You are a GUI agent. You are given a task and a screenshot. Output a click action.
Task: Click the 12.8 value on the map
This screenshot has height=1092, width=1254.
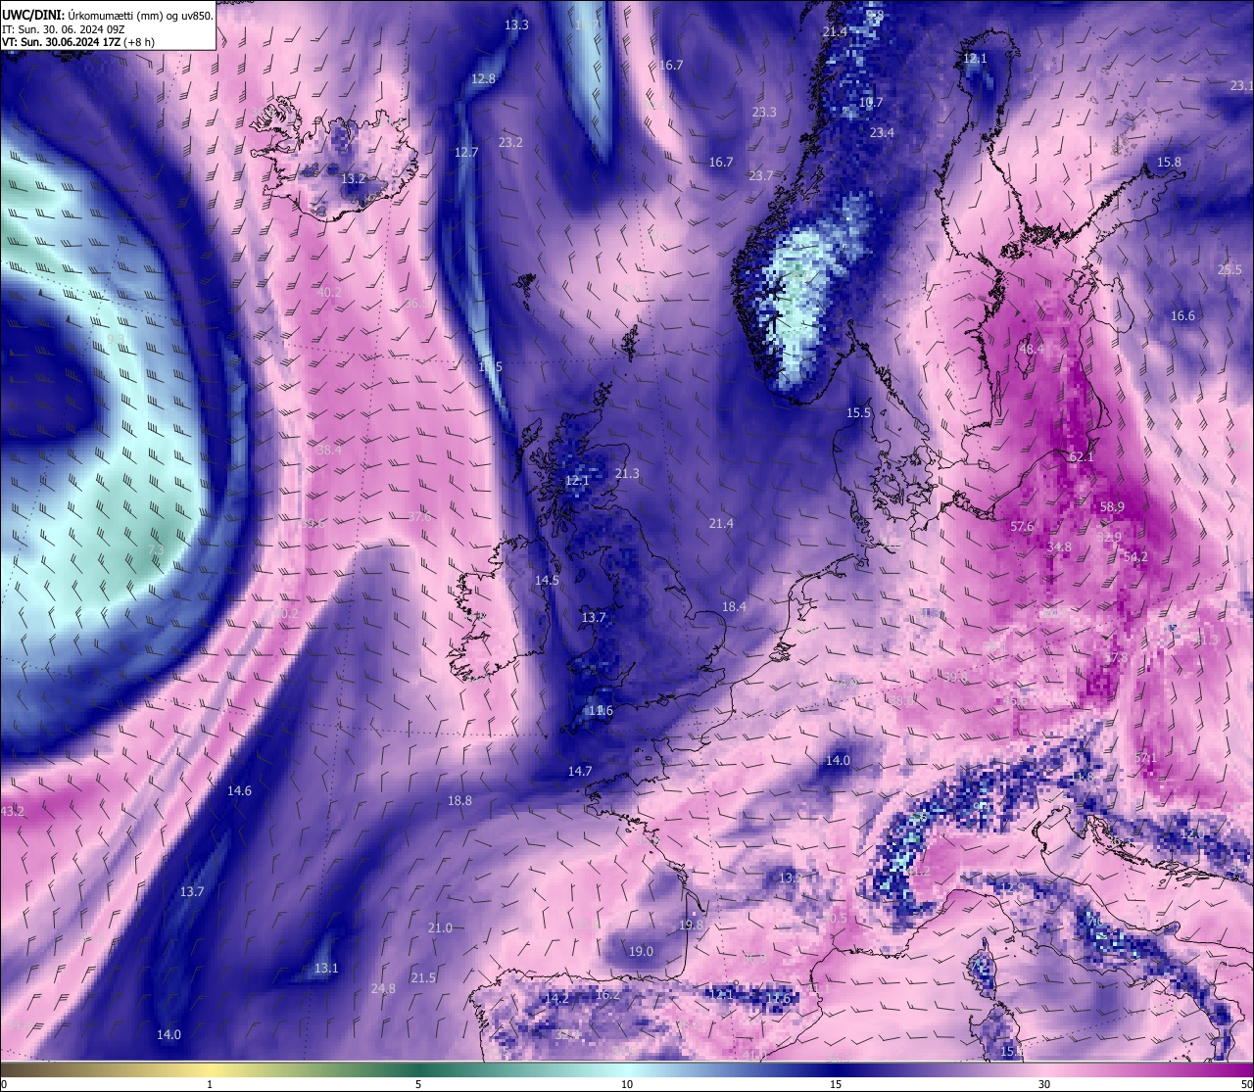tap(483, 79)
